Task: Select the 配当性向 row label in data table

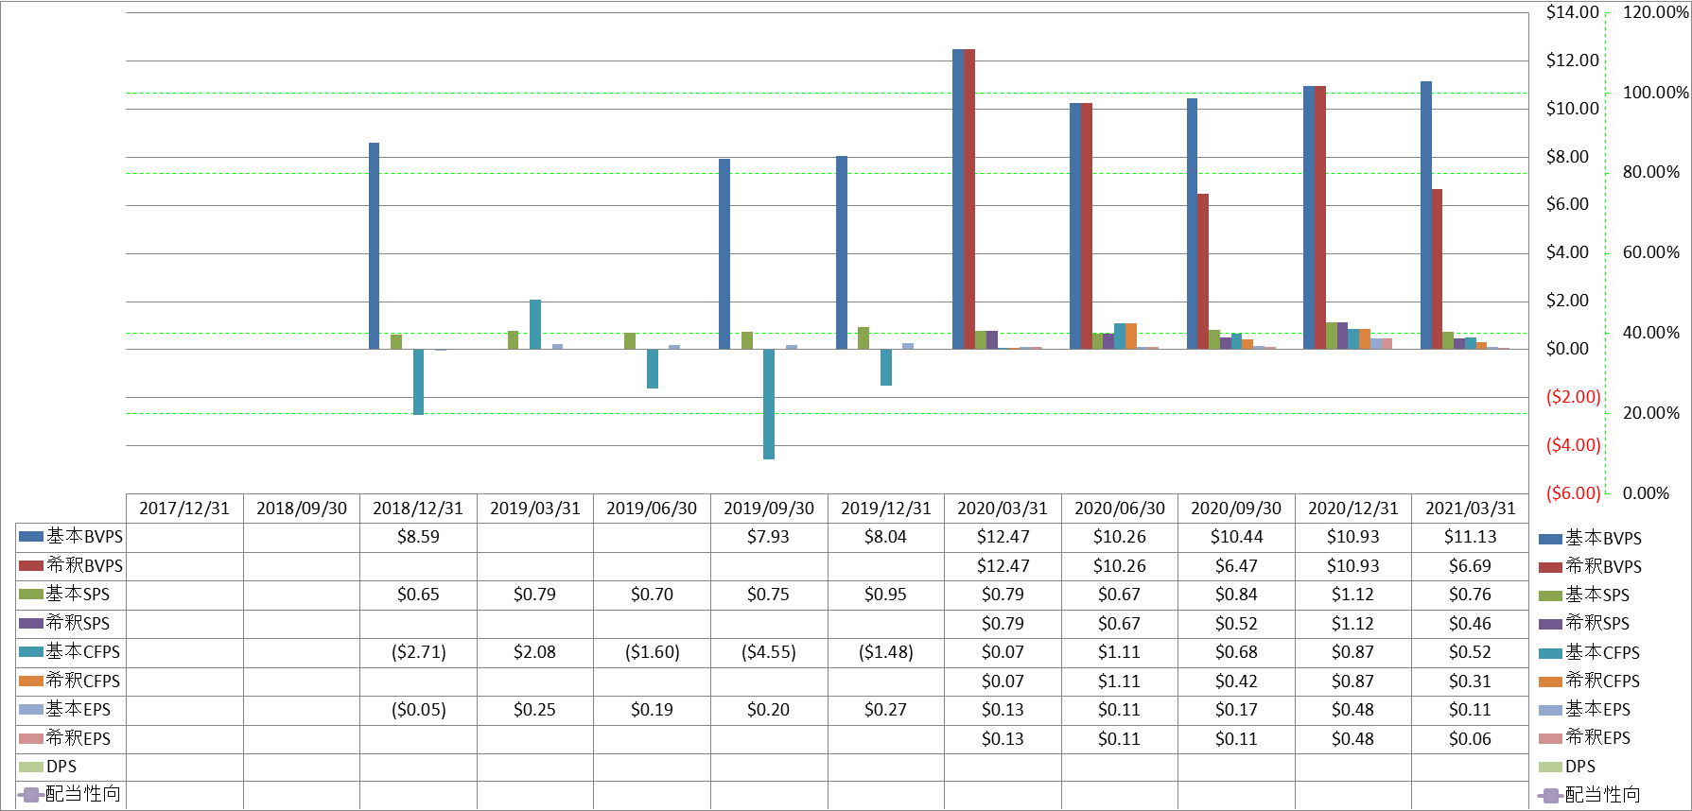Action: [x=83, y=794]
